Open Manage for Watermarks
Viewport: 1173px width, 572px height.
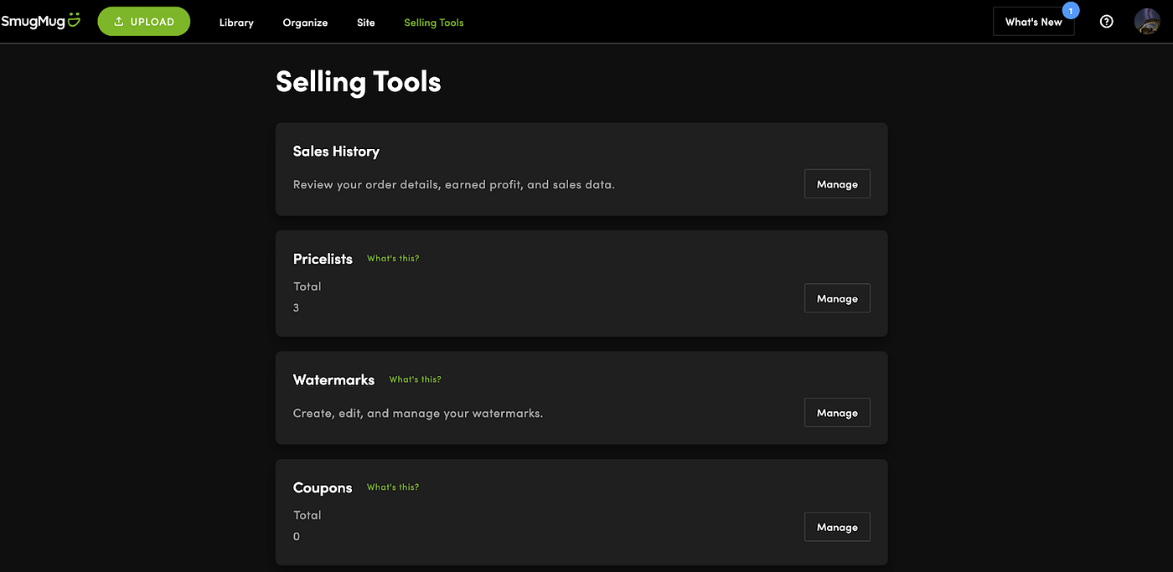click(837, 413)
